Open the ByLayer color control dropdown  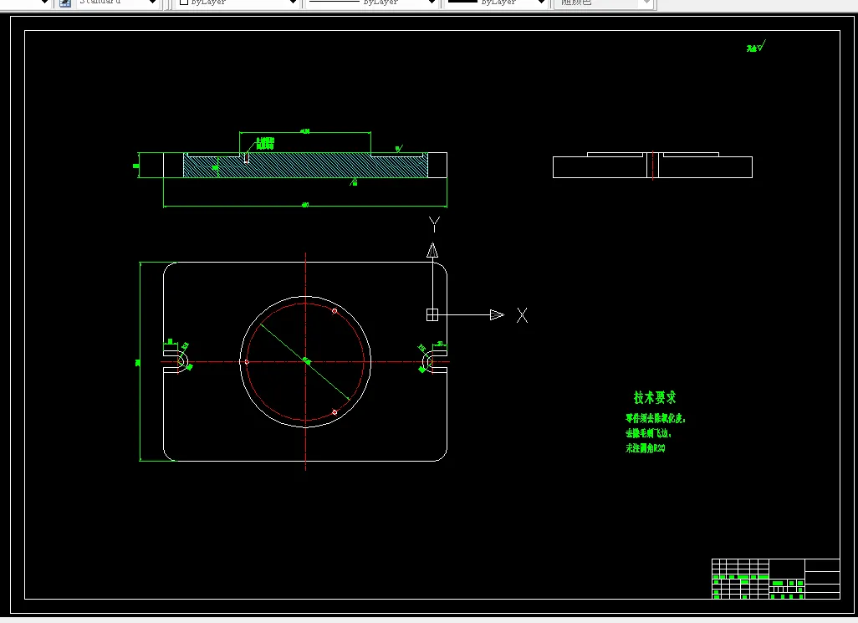293,3
